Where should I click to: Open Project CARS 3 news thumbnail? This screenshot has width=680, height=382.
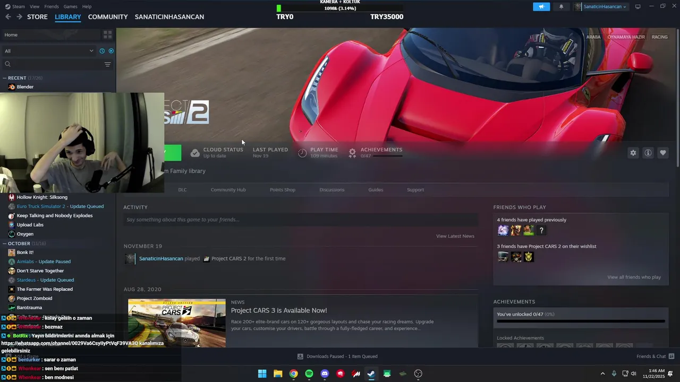[177, 323]
